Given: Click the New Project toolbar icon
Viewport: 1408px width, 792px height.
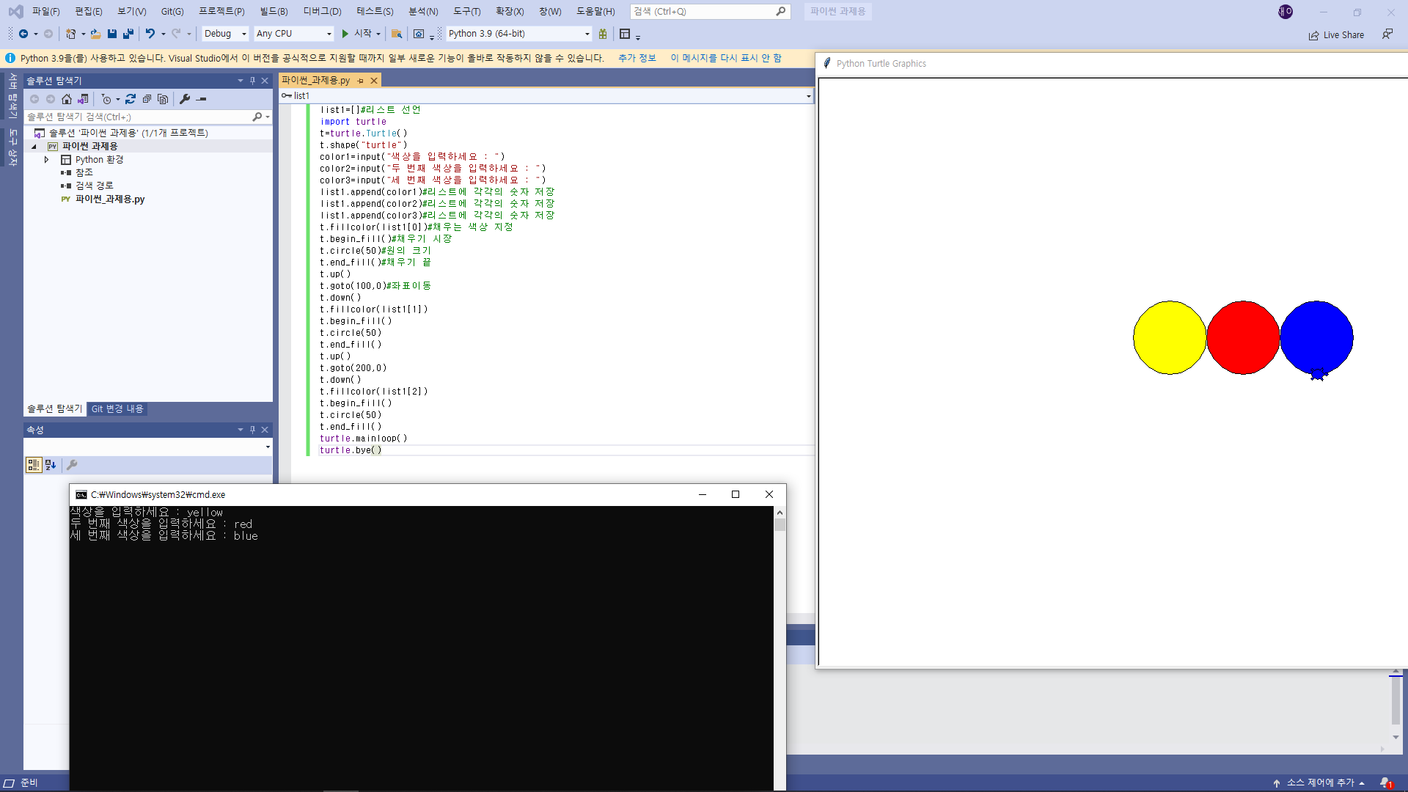Looking at the screenshot, I should (70, 34).
